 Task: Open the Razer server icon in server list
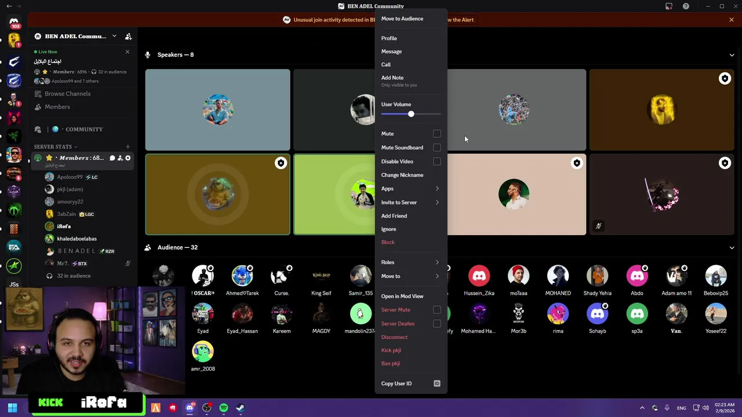(x=14, y=136)
